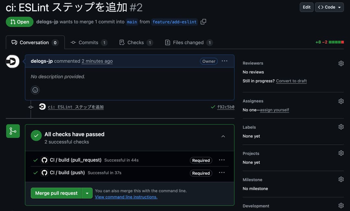The height and width of the screenshot is (211, 350).
Task: Select the GitHub logo icon on CI build pull_request check
Action: pos(44,160)
